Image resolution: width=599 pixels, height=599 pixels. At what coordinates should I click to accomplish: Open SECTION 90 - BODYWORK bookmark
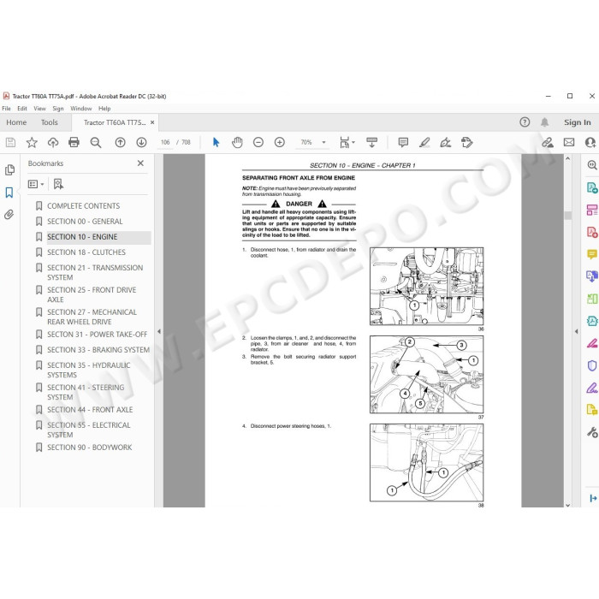point(89,448)
